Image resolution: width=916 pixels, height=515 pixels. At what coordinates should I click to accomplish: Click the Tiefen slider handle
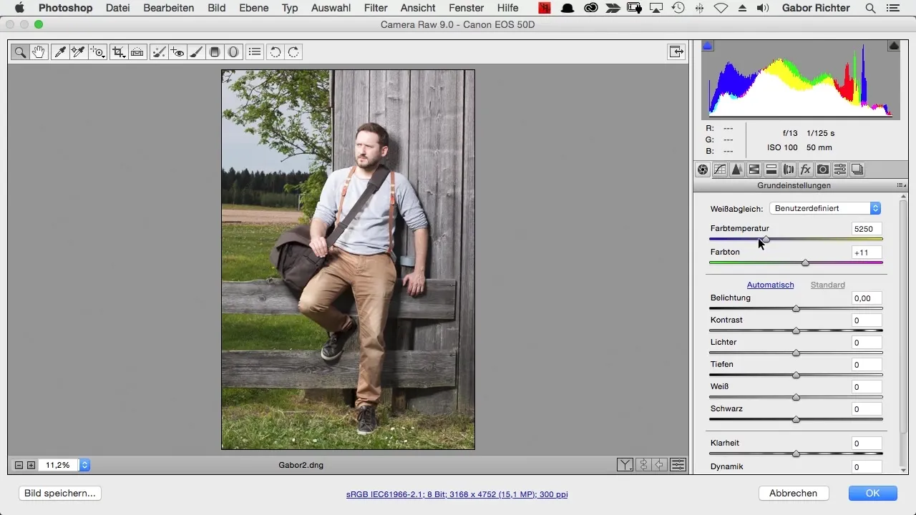pos(796,375)
